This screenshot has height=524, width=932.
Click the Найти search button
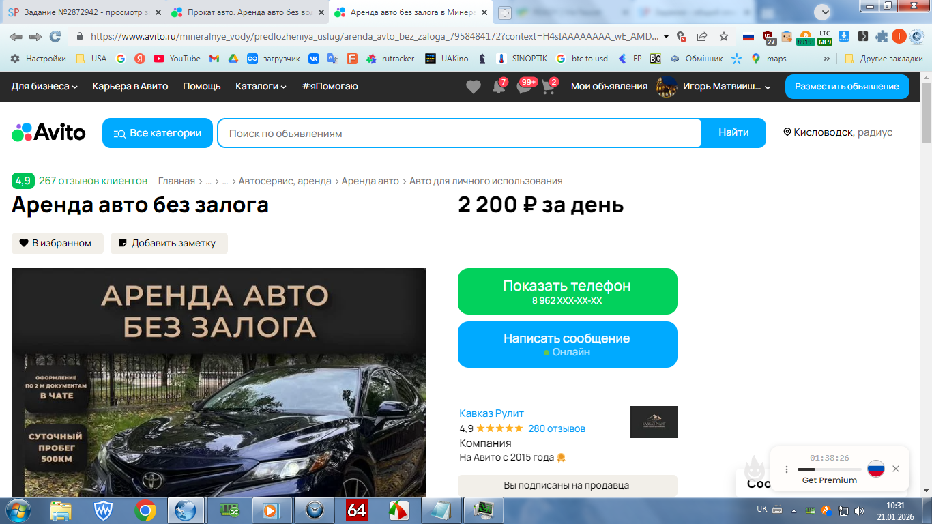point(733,133)
